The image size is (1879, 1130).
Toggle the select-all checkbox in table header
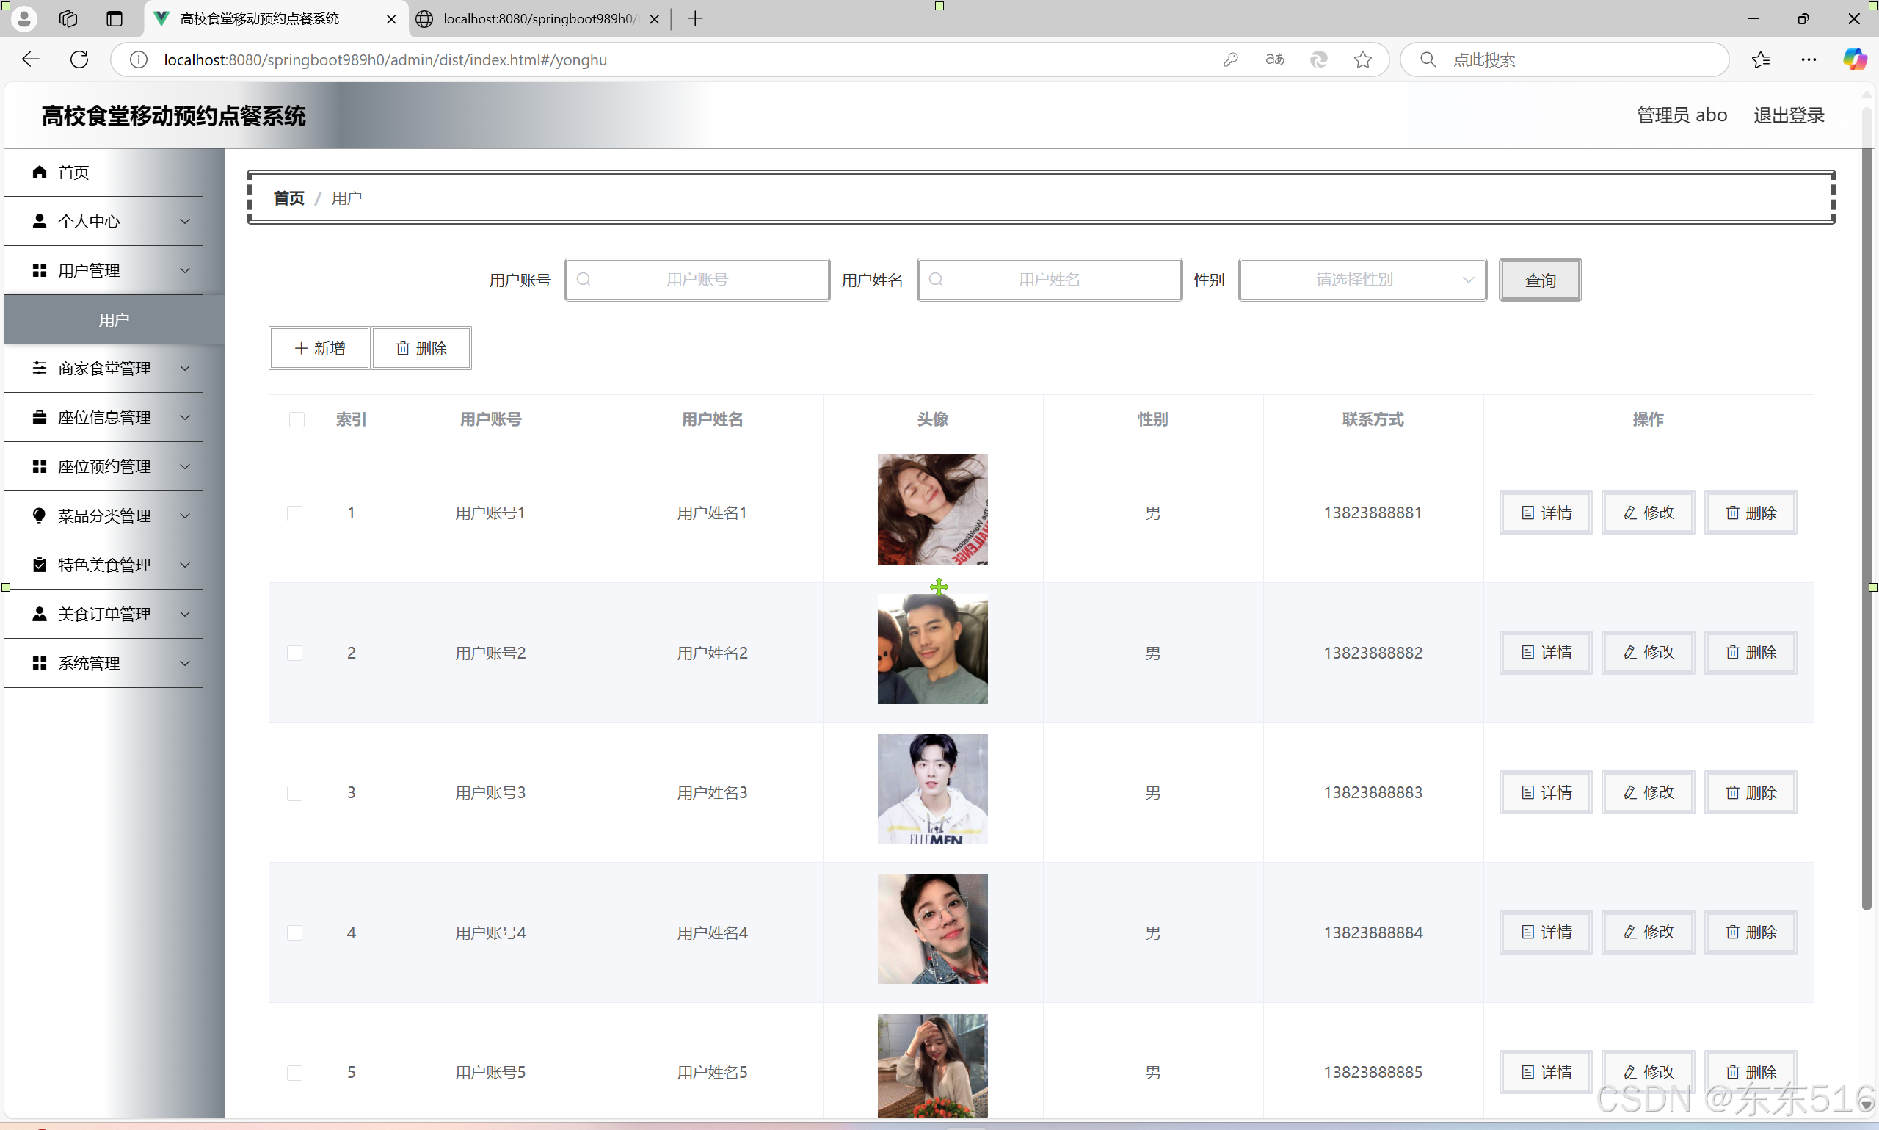point(297,419)
